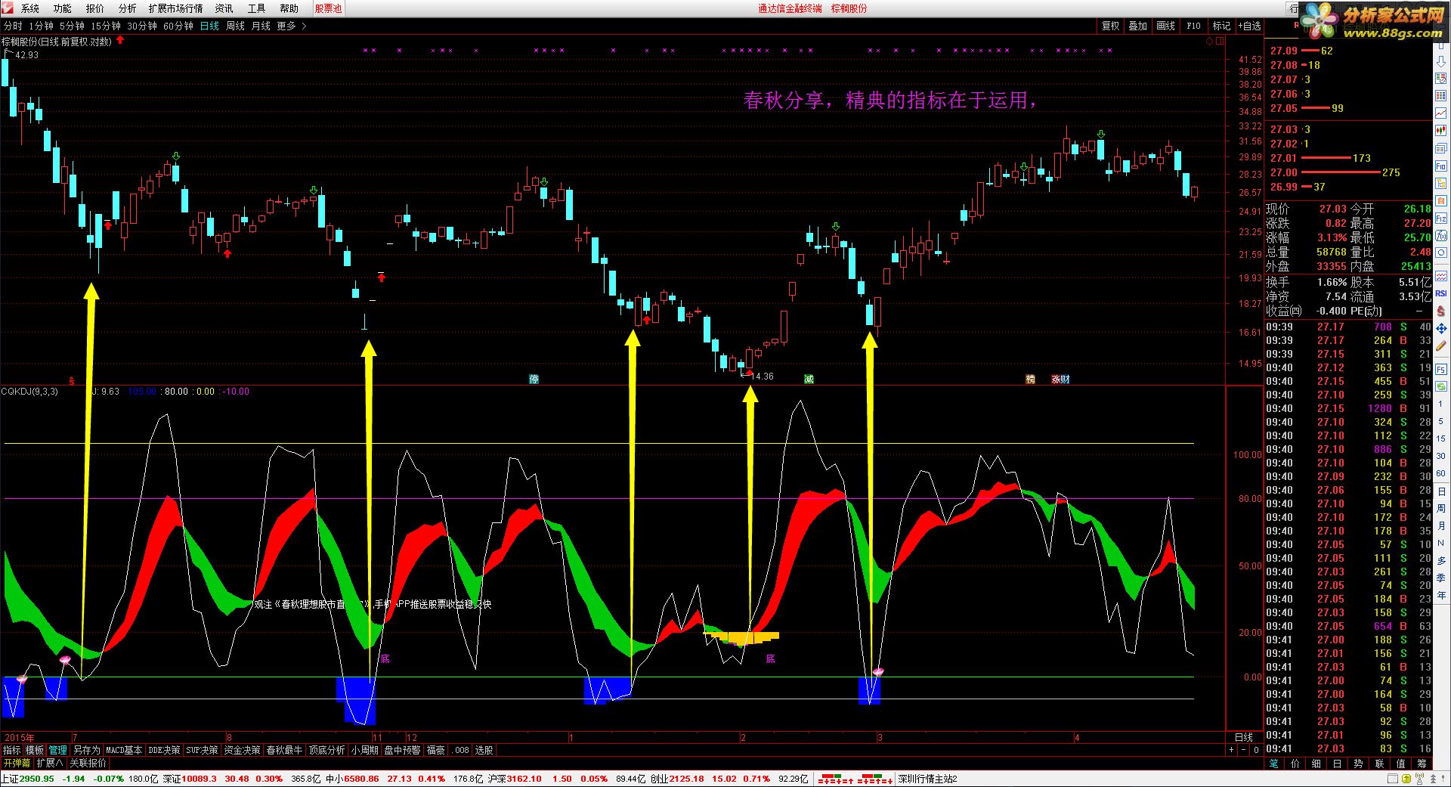Select the 月 monthly period in sidebar
Image resolution: width=1451 pixels, height=787 pixels.
coord(1441,525)
